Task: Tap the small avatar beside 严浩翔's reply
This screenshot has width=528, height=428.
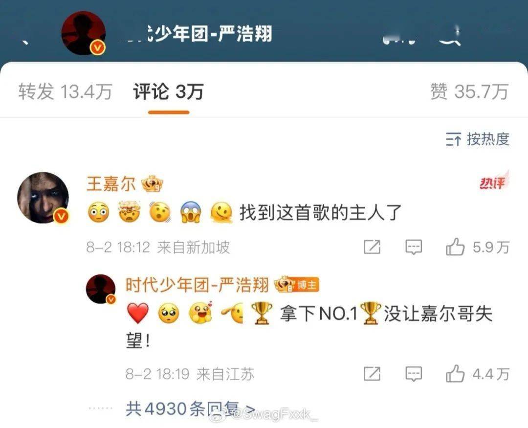Action: pyautogui.click(x=101, y=289)
